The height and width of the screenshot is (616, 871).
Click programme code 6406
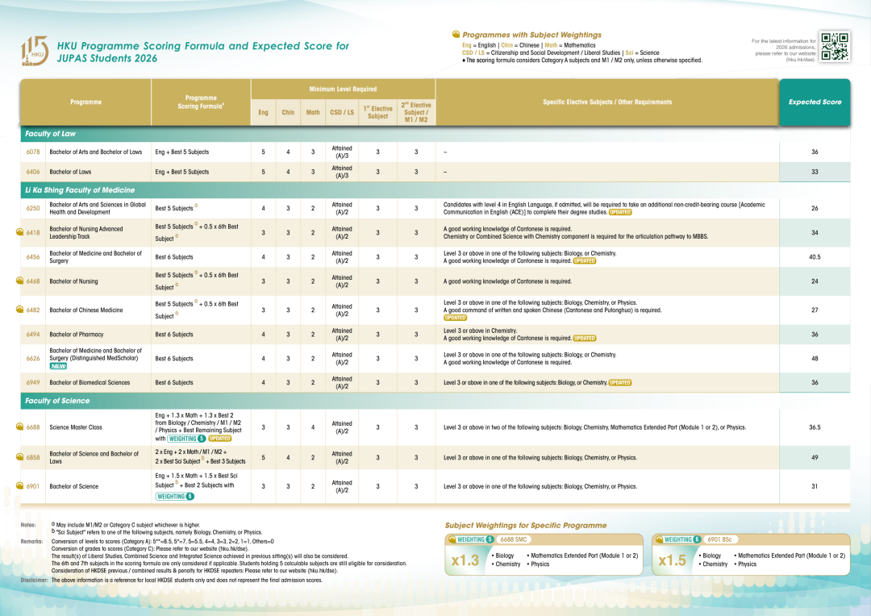coord(33,172)
